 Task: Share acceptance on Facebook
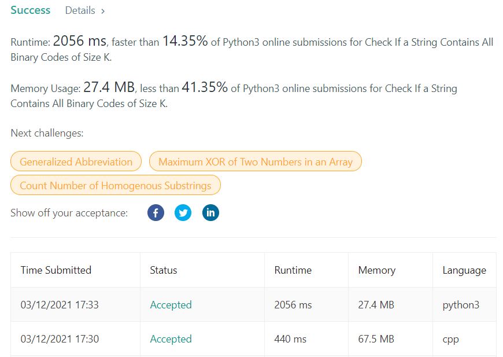click(x=156, y=213)
